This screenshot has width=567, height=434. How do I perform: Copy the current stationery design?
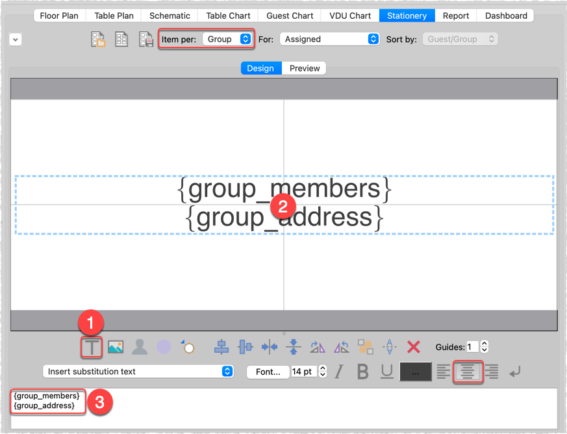pyautogui.click(x=121, y=39)
